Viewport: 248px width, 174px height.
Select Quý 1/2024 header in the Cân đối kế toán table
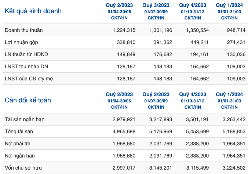229,94
